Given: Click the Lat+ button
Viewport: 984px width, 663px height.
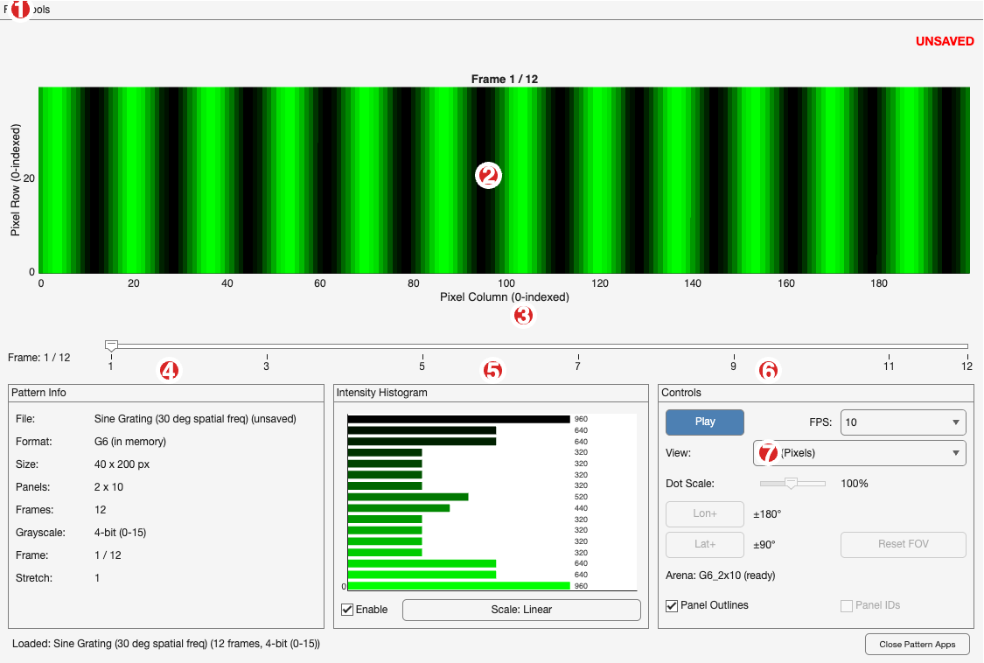Looking at the screenshot, I should click(704, 544).
